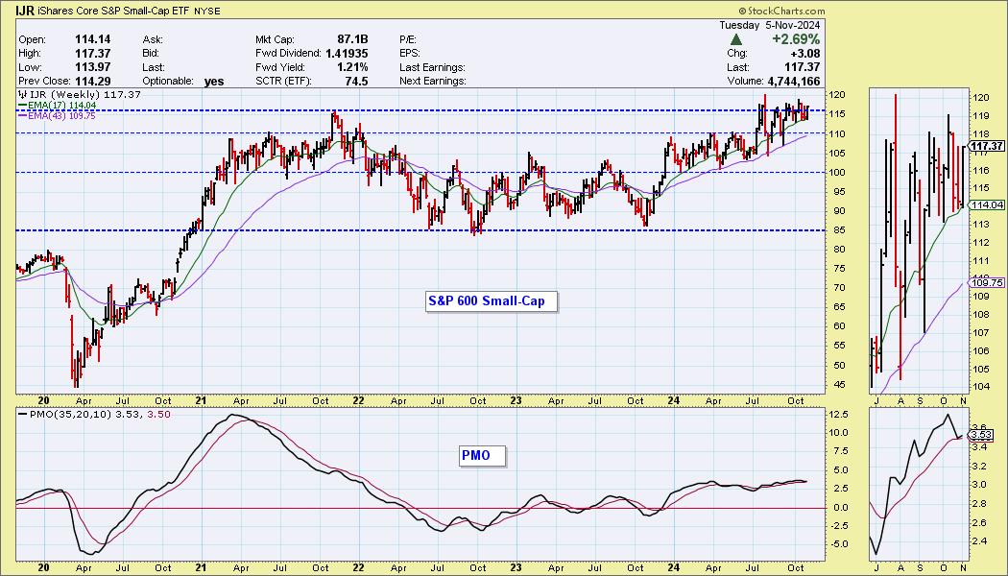This screenshot has height=576, width=1008.
Task: Click the 22 year label on time axis
Action: click(359, 400)
